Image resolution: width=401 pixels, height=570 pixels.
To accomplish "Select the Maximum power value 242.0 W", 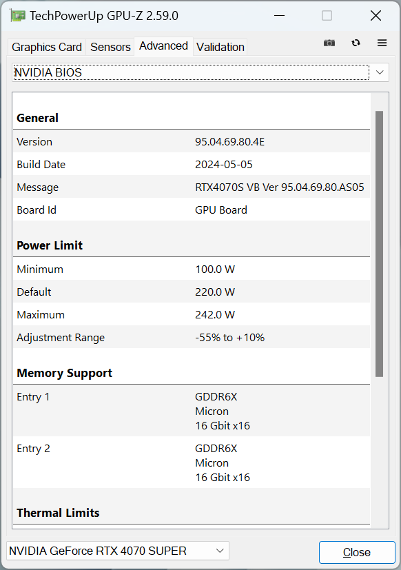I will click(215, 315).
